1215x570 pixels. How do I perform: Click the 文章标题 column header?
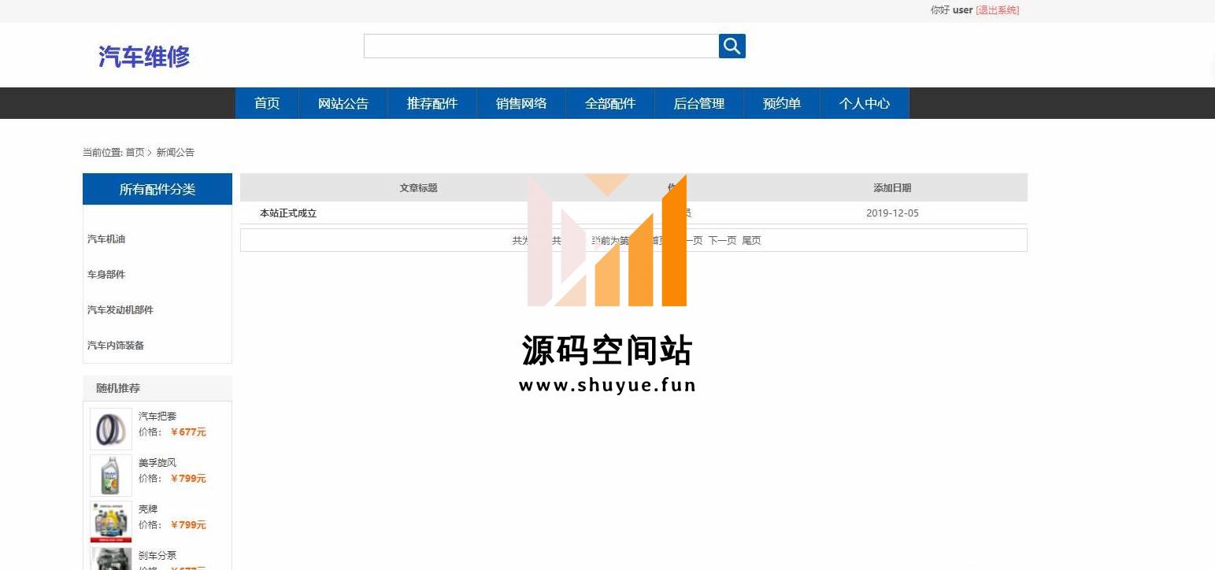point(418,188)
